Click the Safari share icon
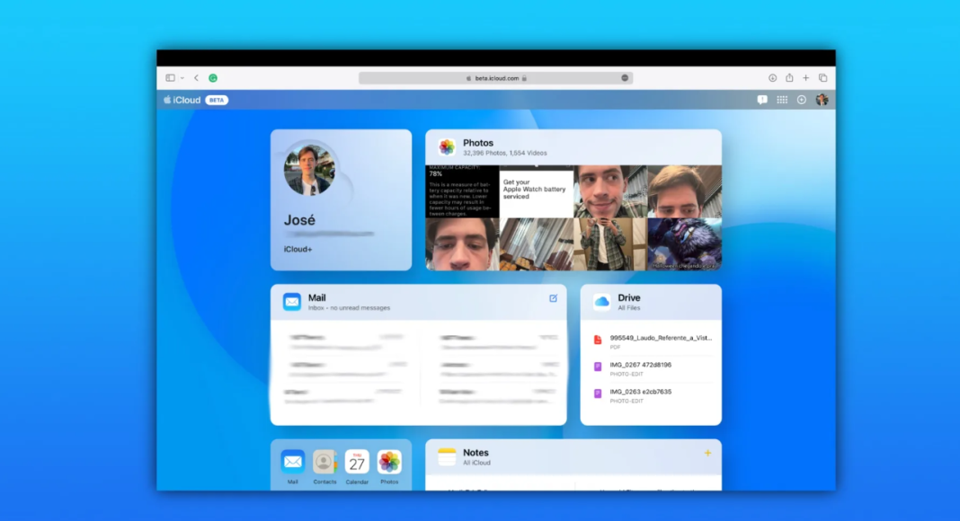 [x=789, y=77]
